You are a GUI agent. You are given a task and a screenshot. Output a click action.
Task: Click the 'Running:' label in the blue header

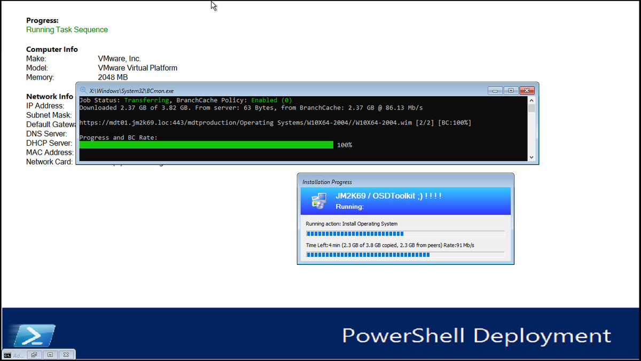tap(349, 207)
